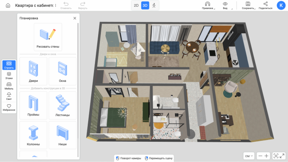Select the green bed in bedroom
The height and width of the screenshot is (162, 288).
[x=113, y=117]
